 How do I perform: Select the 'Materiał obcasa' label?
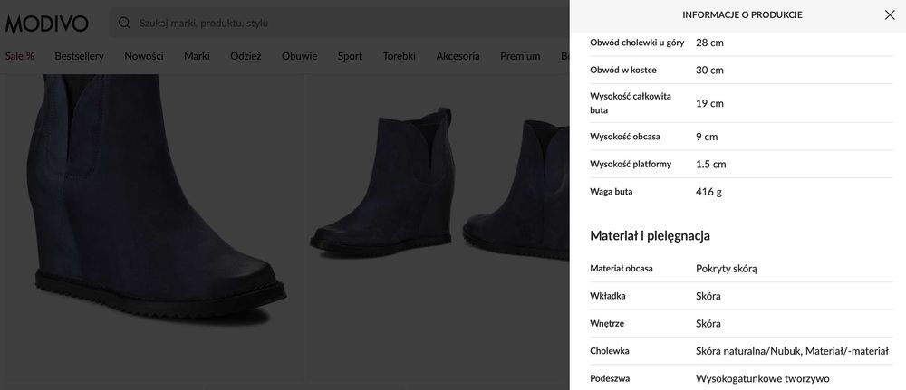click(x=622, y=268)
